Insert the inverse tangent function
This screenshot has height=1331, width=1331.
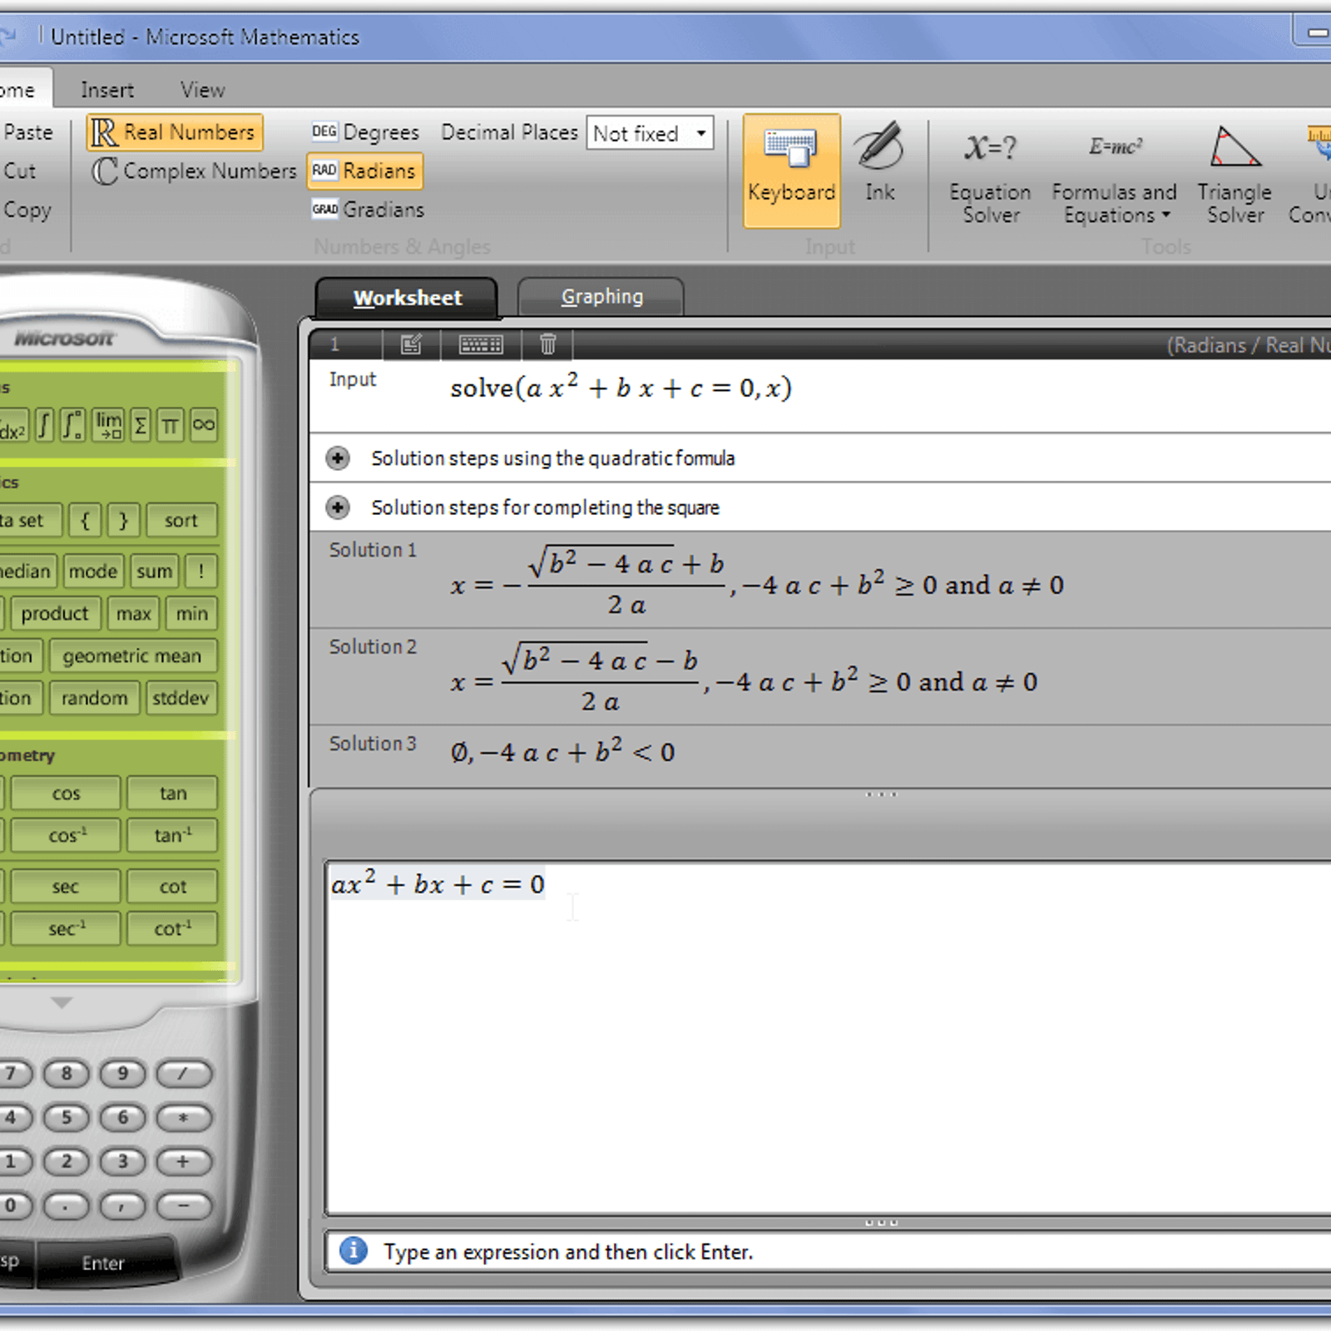click(x=173, y=835)
